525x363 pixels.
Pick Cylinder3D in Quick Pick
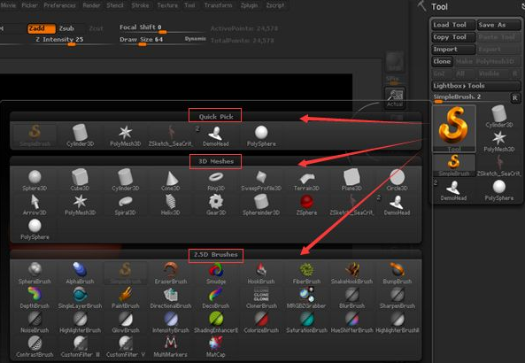[80, 135]
